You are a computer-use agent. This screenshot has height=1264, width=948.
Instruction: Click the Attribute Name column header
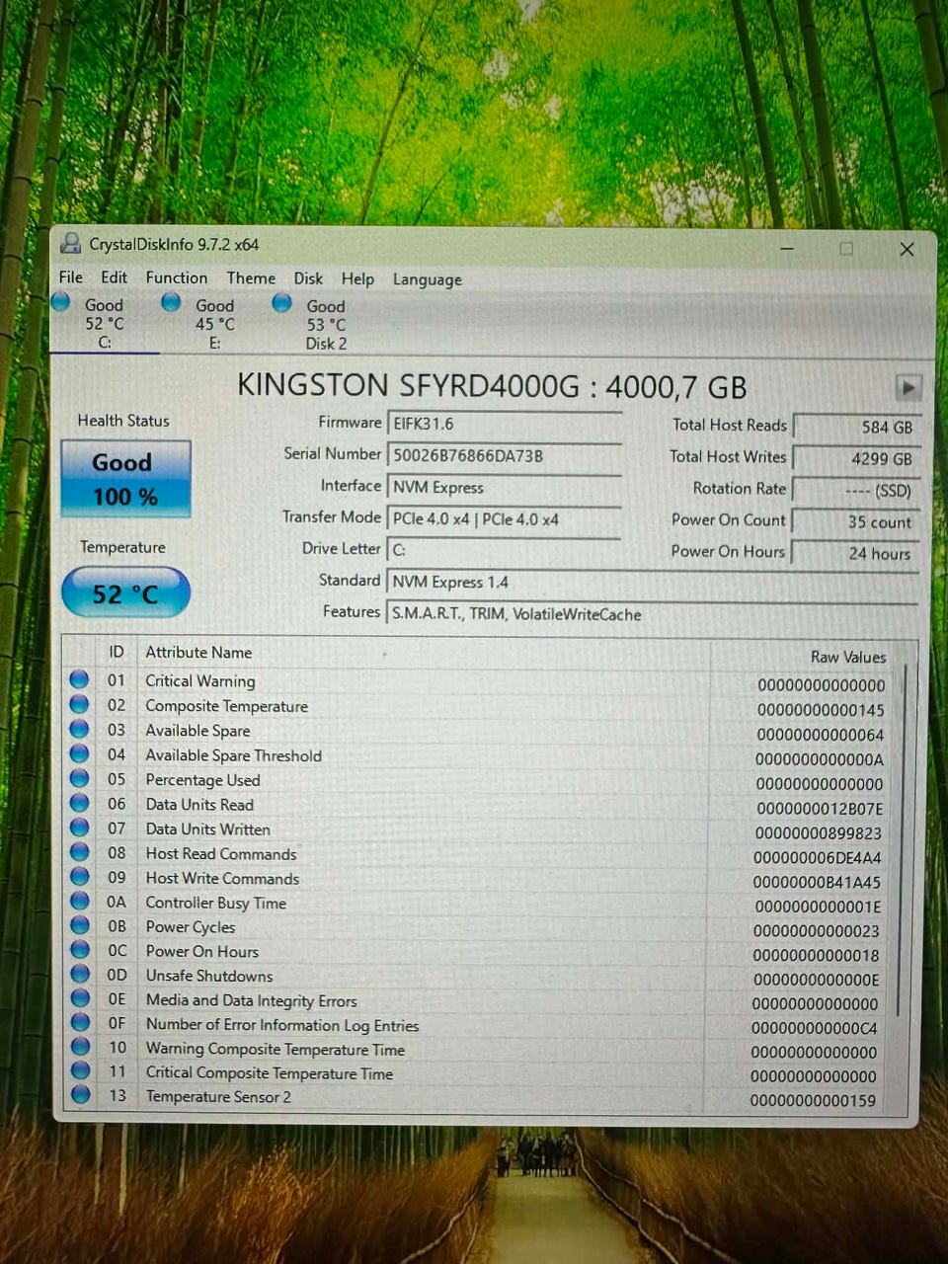tap(198, 652)
